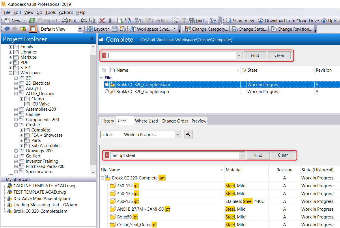Open the Actions menu
Viewport: 340px width, 228px height.
[66, 12]
